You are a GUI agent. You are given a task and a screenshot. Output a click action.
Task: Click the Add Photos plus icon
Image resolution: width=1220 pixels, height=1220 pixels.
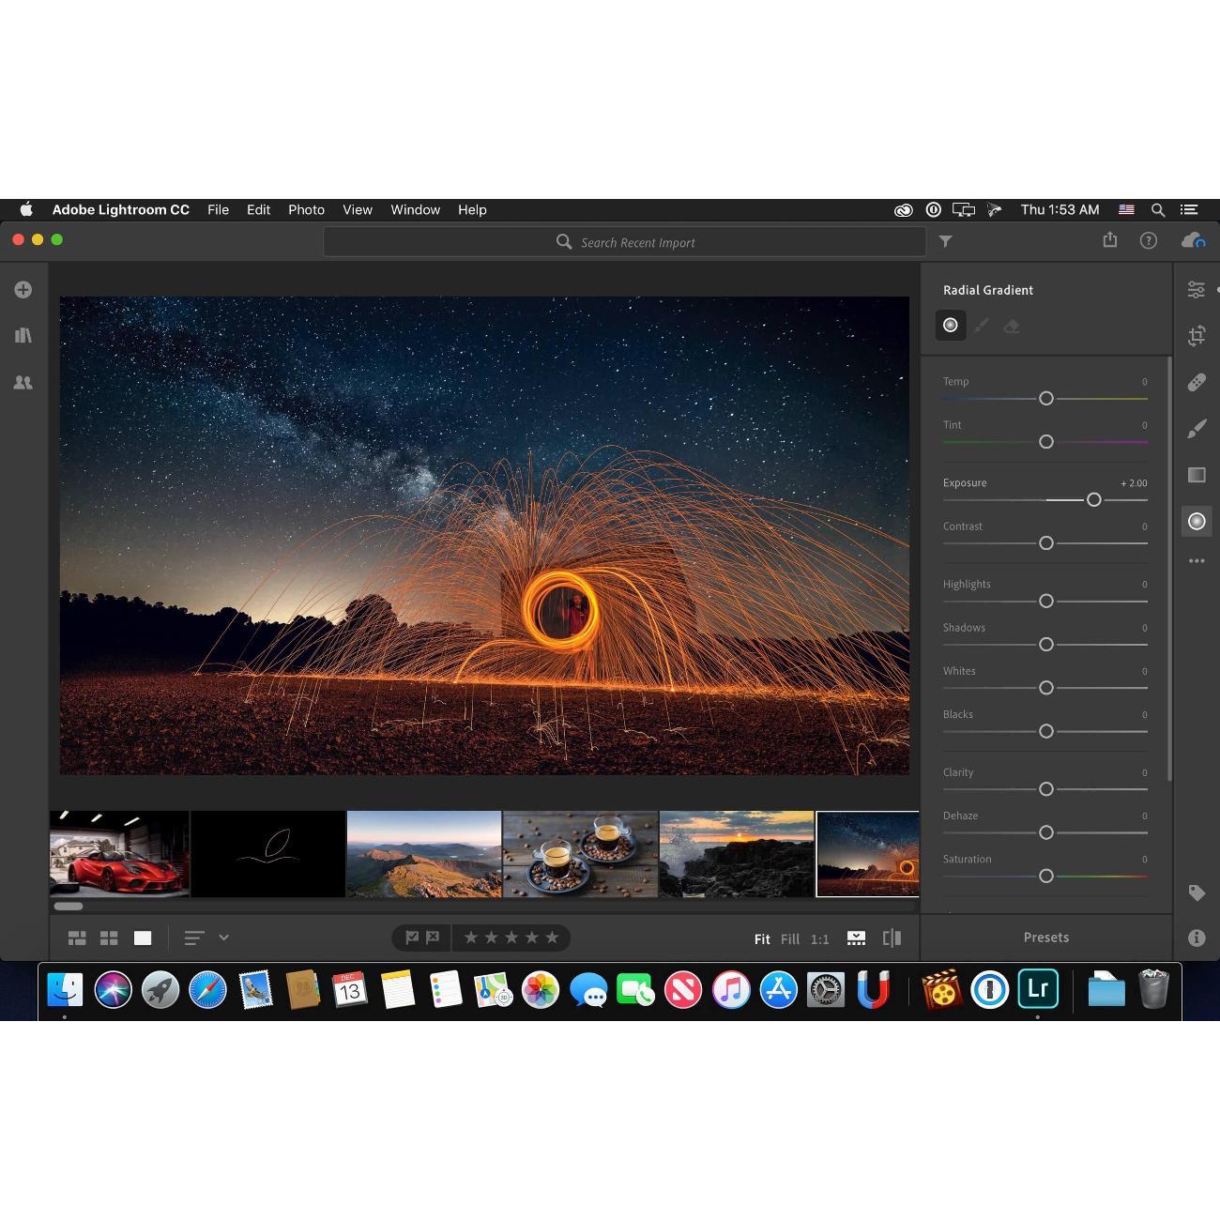pos(23,290)
